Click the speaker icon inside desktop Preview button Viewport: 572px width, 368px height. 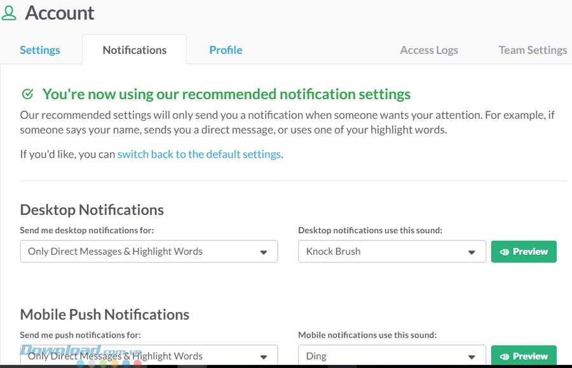tap(505, 251)
